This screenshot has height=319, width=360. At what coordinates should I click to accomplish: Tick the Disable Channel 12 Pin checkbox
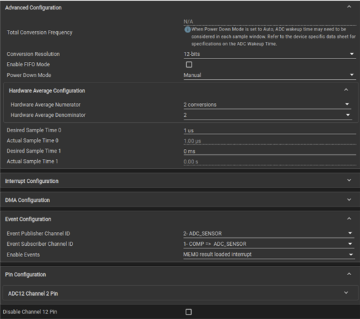pos(188,312)
